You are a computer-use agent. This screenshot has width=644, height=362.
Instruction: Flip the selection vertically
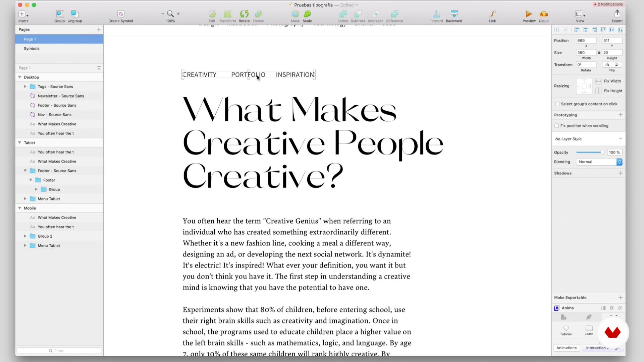617,65
